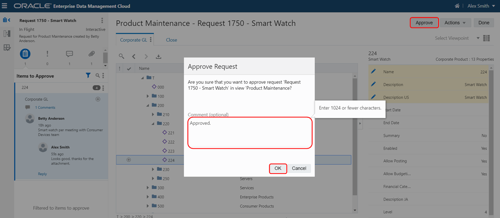
Task: Open item 224 options menu
Action: pyautogui.click(x=103, y=88)
